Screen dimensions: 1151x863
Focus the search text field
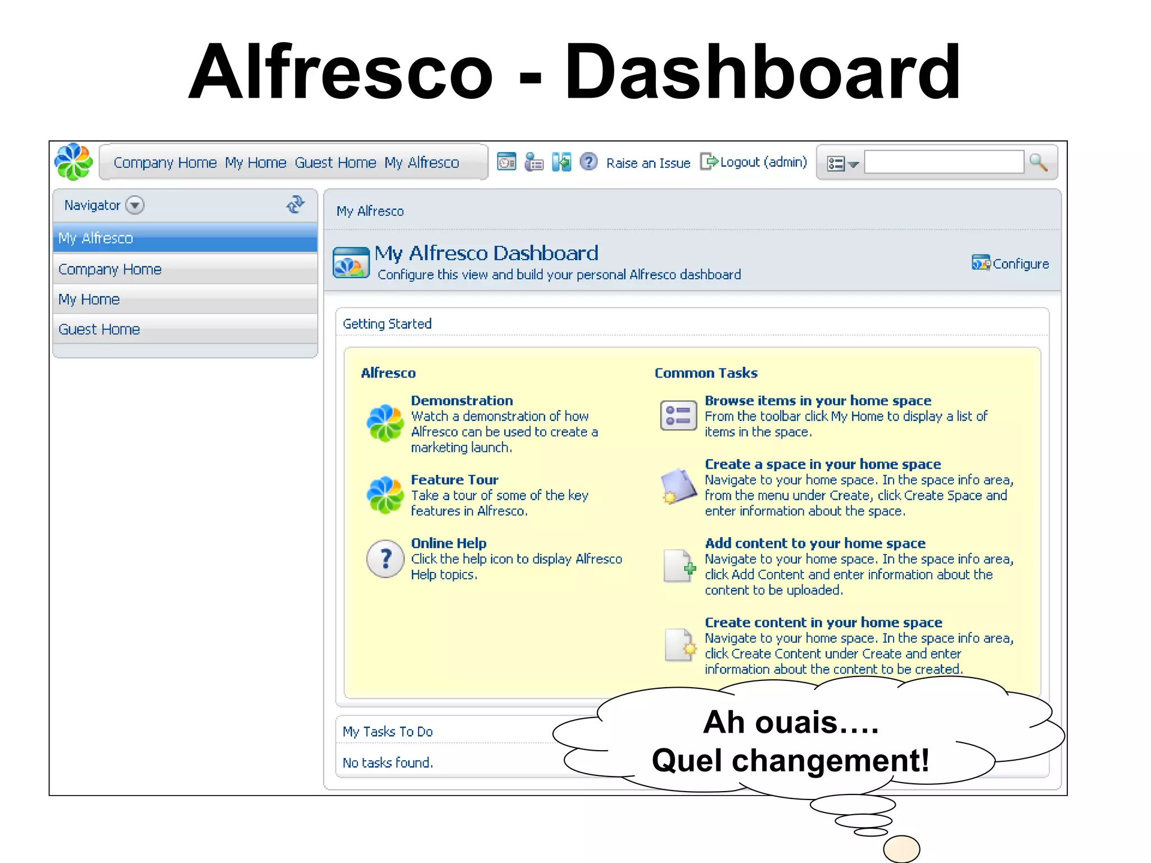click(944, 162)
